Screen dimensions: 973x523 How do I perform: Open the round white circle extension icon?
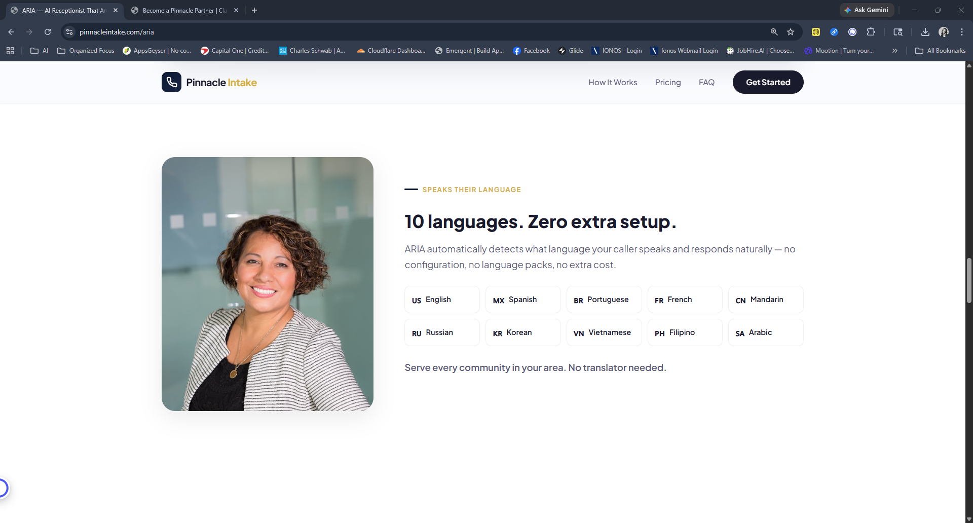click(x=852, y=32)
